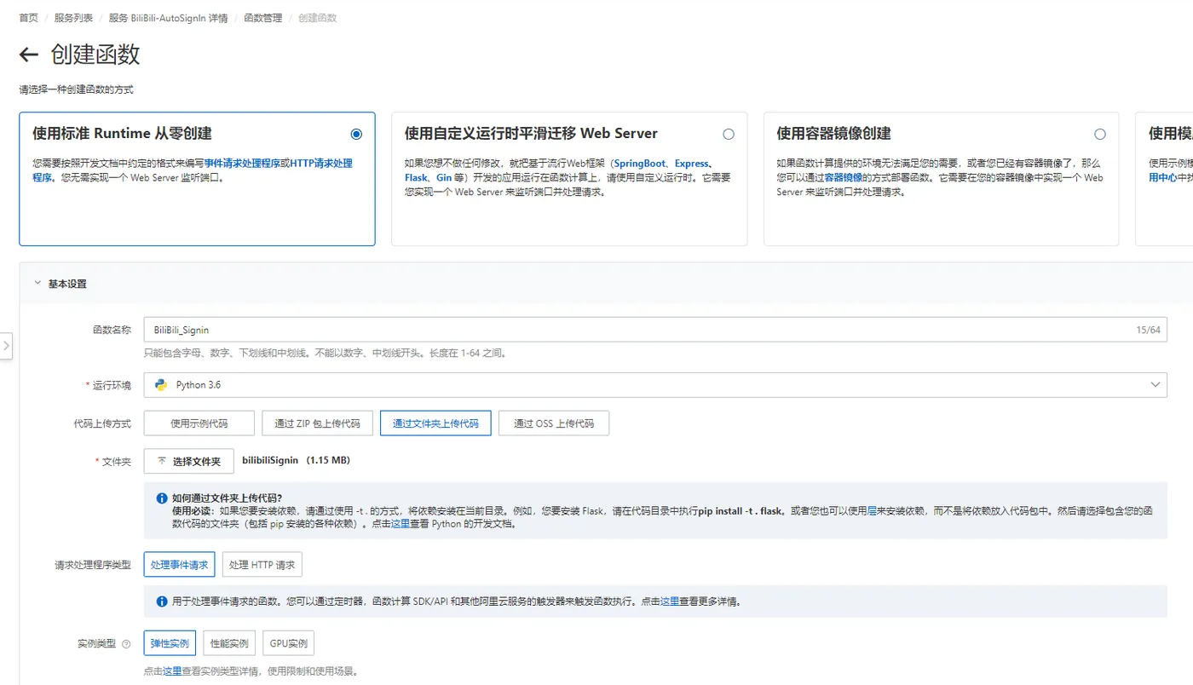
Task: Collapse the 基本设置 section
Action: point(37,284)
